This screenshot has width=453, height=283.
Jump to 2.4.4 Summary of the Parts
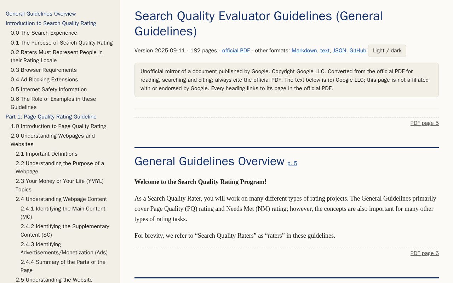click(63, 266)
